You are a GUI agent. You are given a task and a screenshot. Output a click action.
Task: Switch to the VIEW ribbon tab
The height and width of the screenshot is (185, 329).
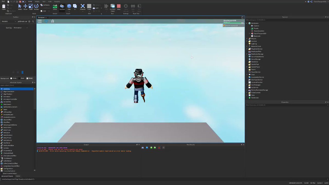pos(50,1)
